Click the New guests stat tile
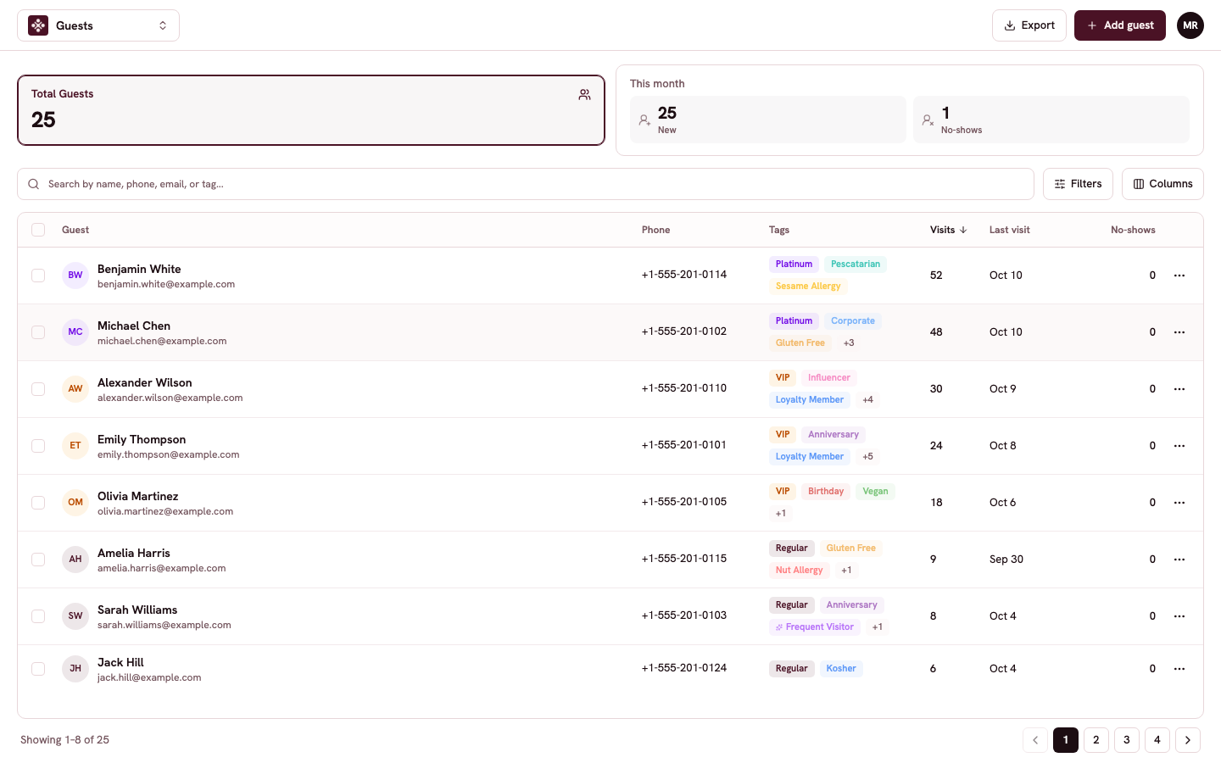 (768, 120)
